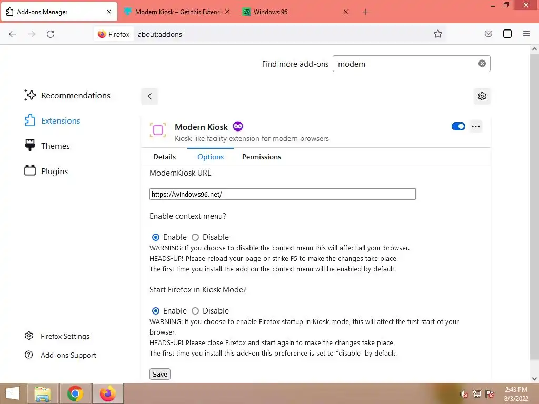This screenshot has width=539, height=404.
Task: Reload the current page
Action: [x=51, y=34]
